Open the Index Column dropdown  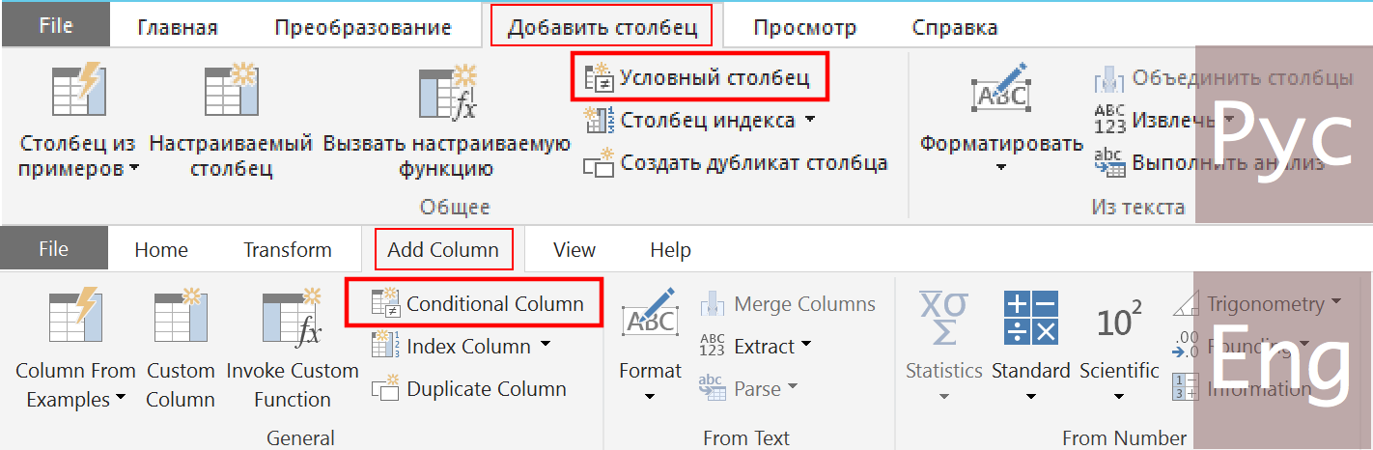pos(546,346)
